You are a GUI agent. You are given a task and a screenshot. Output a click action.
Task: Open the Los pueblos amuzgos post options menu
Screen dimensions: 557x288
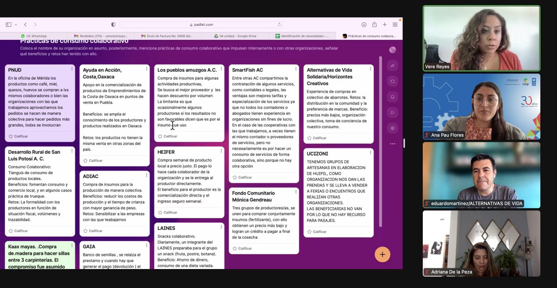tap(221, 69)
